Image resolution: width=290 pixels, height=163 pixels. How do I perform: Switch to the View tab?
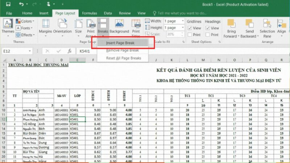[141, 13]
